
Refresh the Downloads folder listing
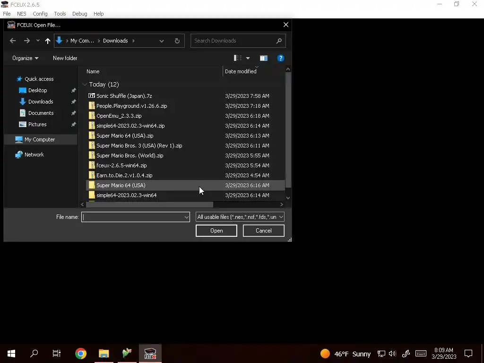[177, 41]
